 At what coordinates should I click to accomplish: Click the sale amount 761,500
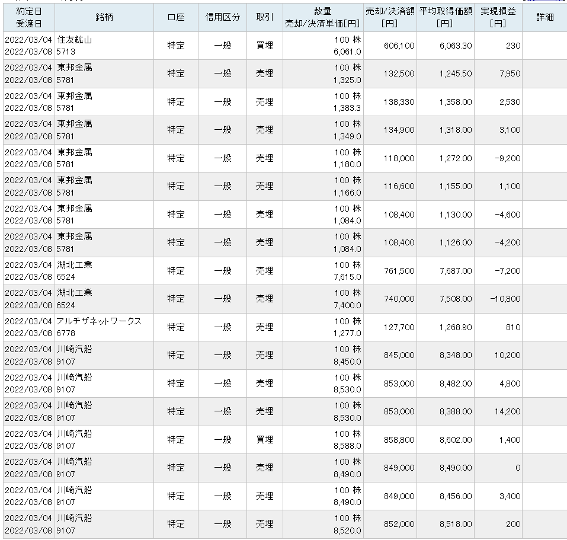tap(399, 271)
